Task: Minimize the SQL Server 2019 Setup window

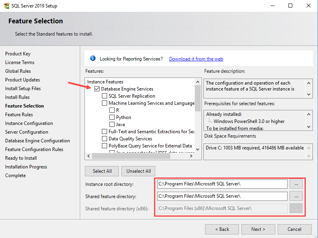Action: pyautogui.click(x=273, y=6)
